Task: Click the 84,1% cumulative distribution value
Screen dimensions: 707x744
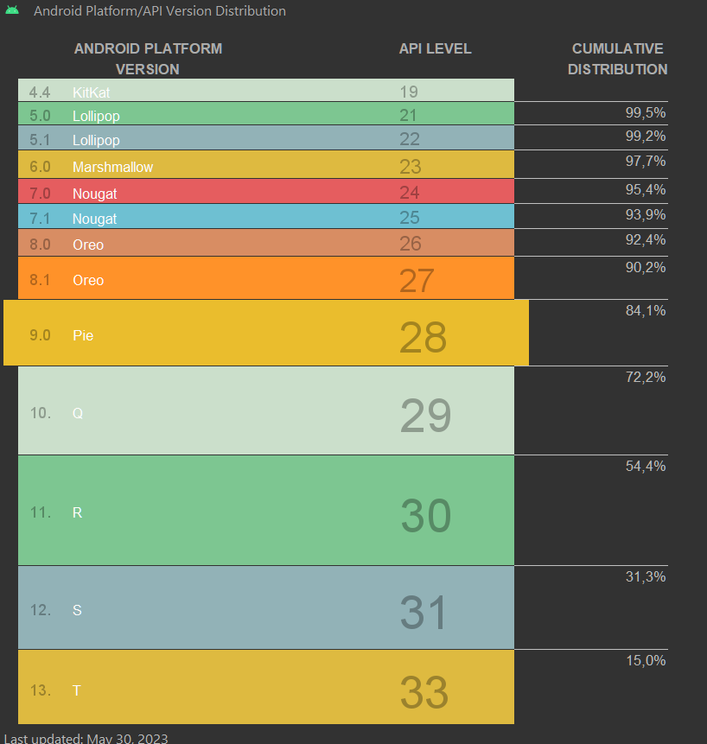Action: (x=645, y=311)
